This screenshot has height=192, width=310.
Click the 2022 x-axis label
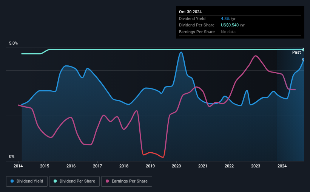point(229,166)
